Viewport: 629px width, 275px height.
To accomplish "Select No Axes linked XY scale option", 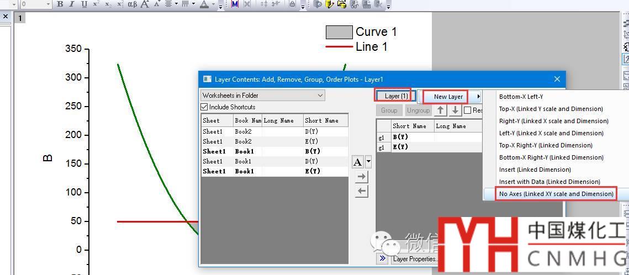I will pyautogui.click(x=556, y=194).
